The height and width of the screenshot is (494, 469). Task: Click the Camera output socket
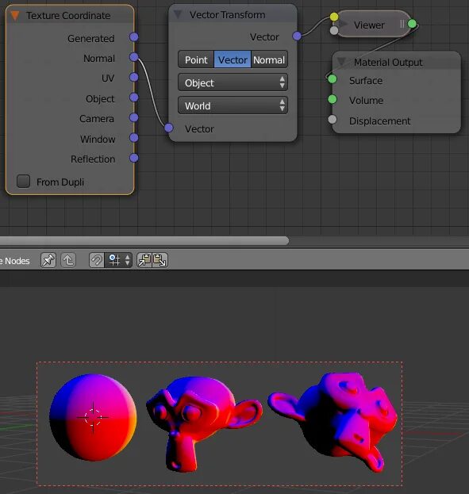(134, 117)
